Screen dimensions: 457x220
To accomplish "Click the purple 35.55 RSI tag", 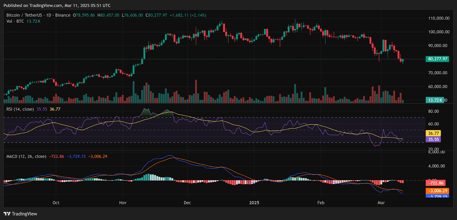I will tap(433, 139).
